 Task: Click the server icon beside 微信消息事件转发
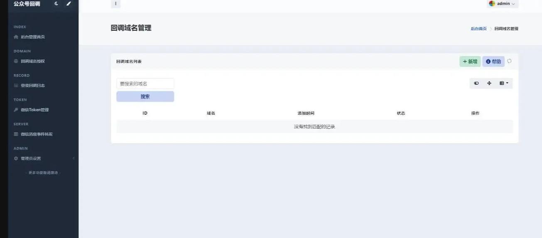(x=16, y=134)
